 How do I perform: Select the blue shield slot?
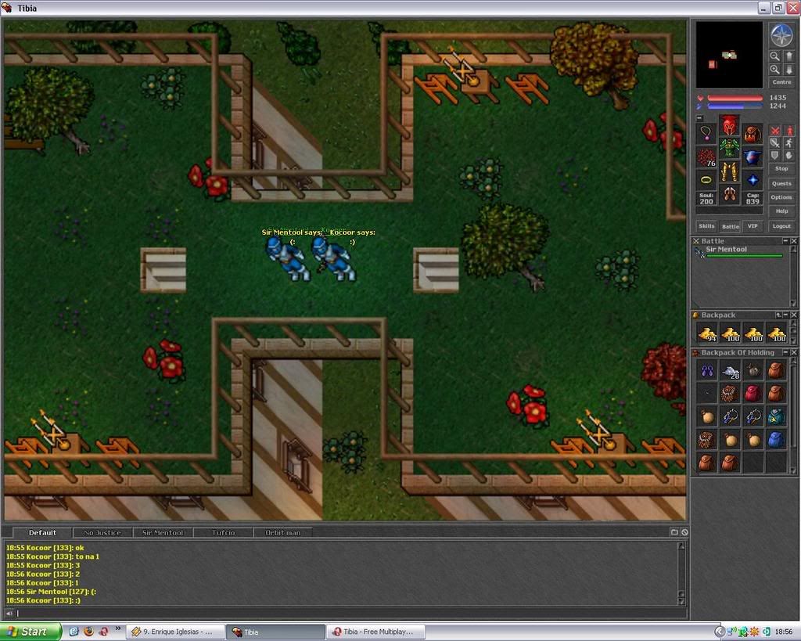click(753, 157)
